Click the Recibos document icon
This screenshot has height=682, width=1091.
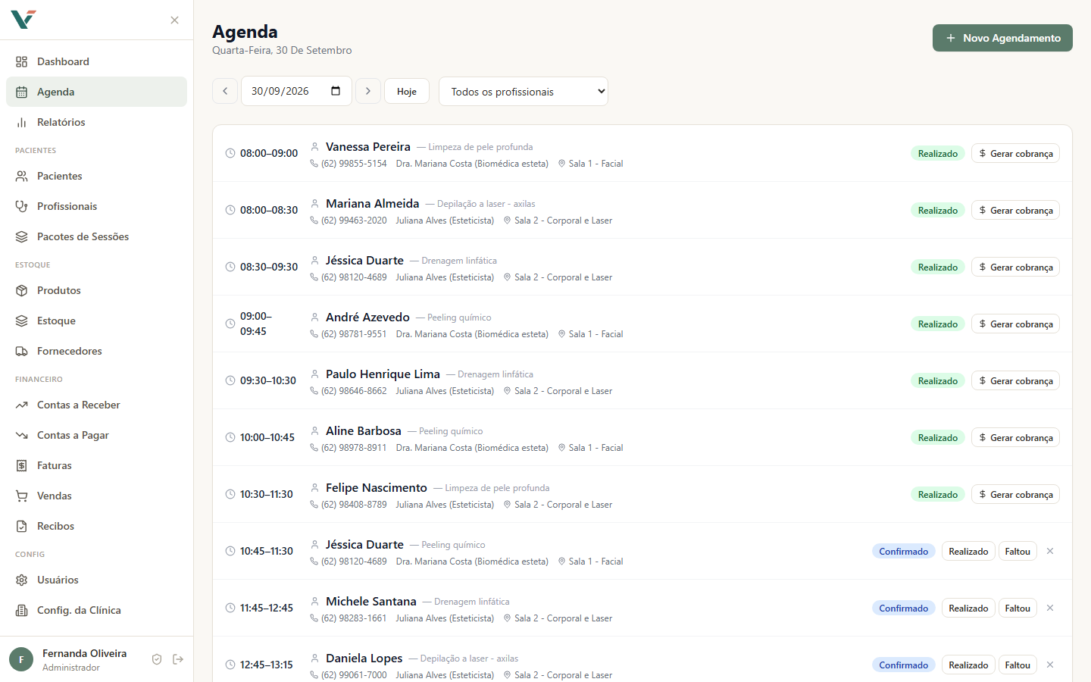(22, 526)
